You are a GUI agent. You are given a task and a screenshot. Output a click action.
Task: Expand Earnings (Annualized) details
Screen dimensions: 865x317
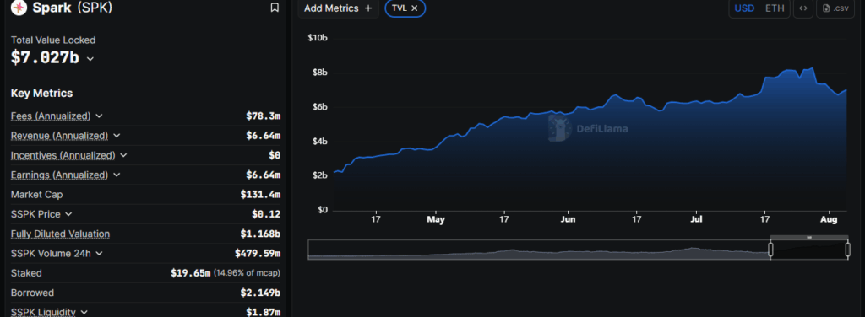click(x=117, y=175)
